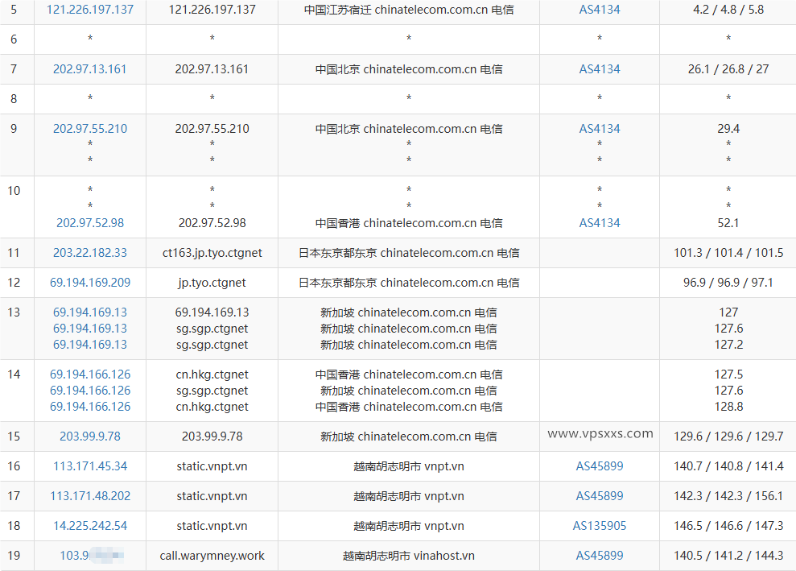Click the first 69.194.169.13 link
796x571 pixels.
click(89, 312)
